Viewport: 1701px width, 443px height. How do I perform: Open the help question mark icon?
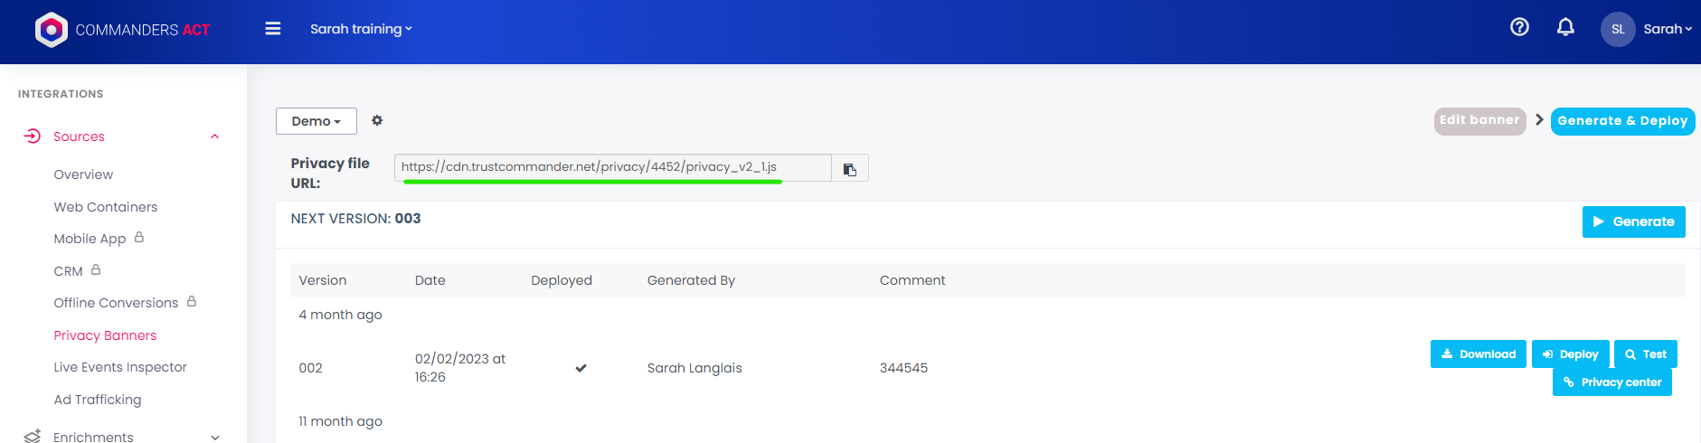click(1519, 27)
